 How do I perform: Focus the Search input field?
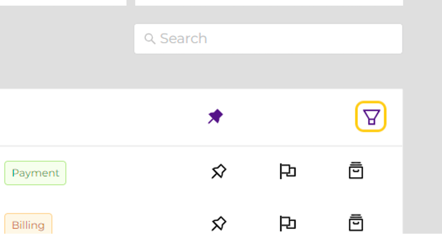pyautogui.click(x=268, y=39)
